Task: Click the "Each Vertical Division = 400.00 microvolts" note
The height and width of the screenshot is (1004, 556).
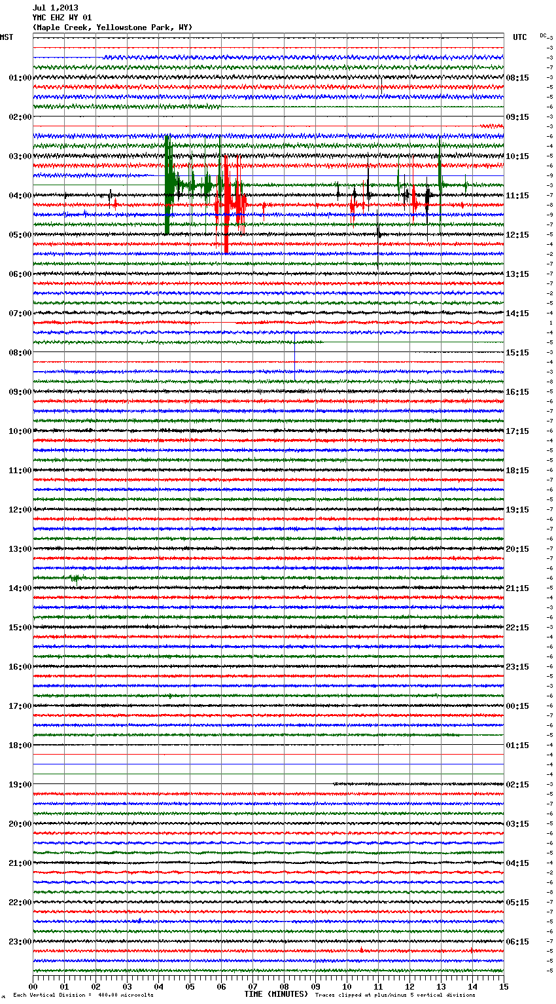Action: [x=83, y=995]
